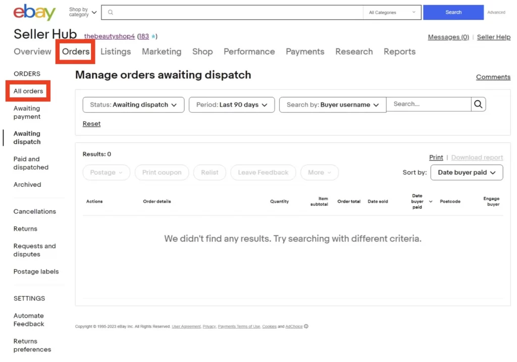
Task: Open Postage labels in sidebar
Action: pos(36,272)
